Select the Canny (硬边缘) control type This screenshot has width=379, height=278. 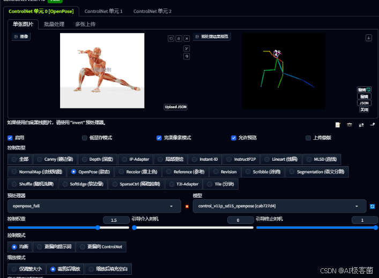(55, 159)
